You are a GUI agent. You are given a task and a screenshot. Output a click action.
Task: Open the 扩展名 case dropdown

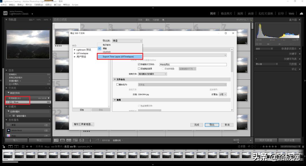coord(223,94)
